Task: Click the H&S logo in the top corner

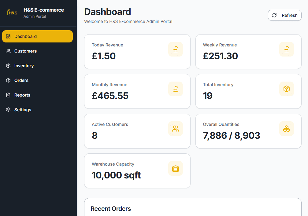Action: (12, 13)
